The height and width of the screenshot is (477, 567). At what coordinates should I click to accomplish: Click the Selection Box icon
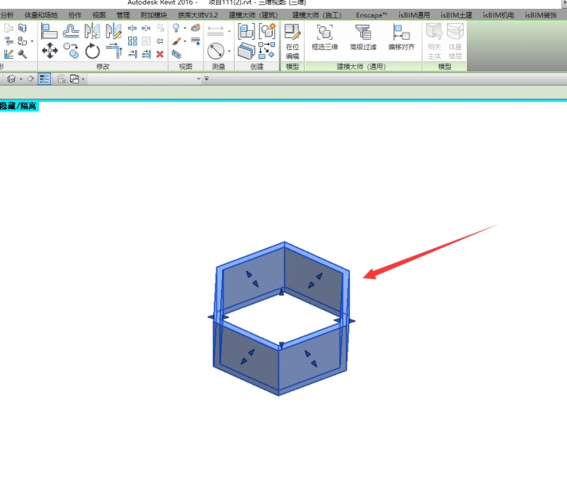click(177, 54)
